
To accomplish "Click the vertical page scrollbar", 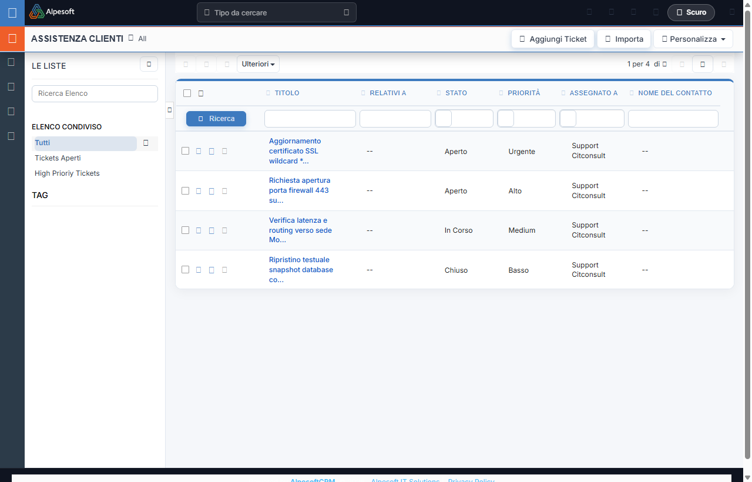I will [747, 235].
